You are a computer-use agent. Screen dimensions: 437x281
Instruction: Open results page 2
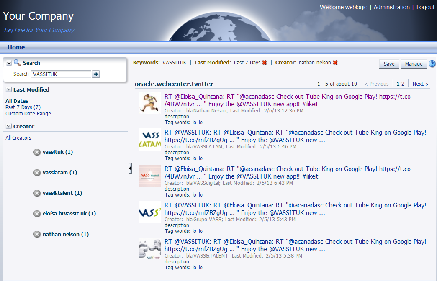pos(403,84)
